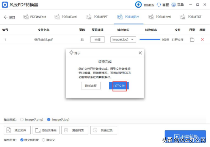Switch to the PDF转Excel tab

[x=66, y=17]
